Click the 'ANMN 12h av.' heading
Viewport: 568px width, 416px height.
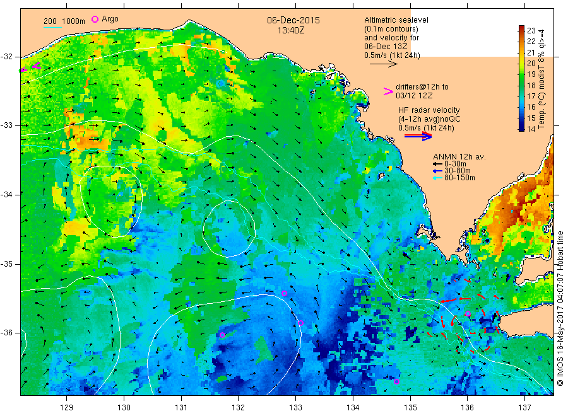[x=459, y=157]
